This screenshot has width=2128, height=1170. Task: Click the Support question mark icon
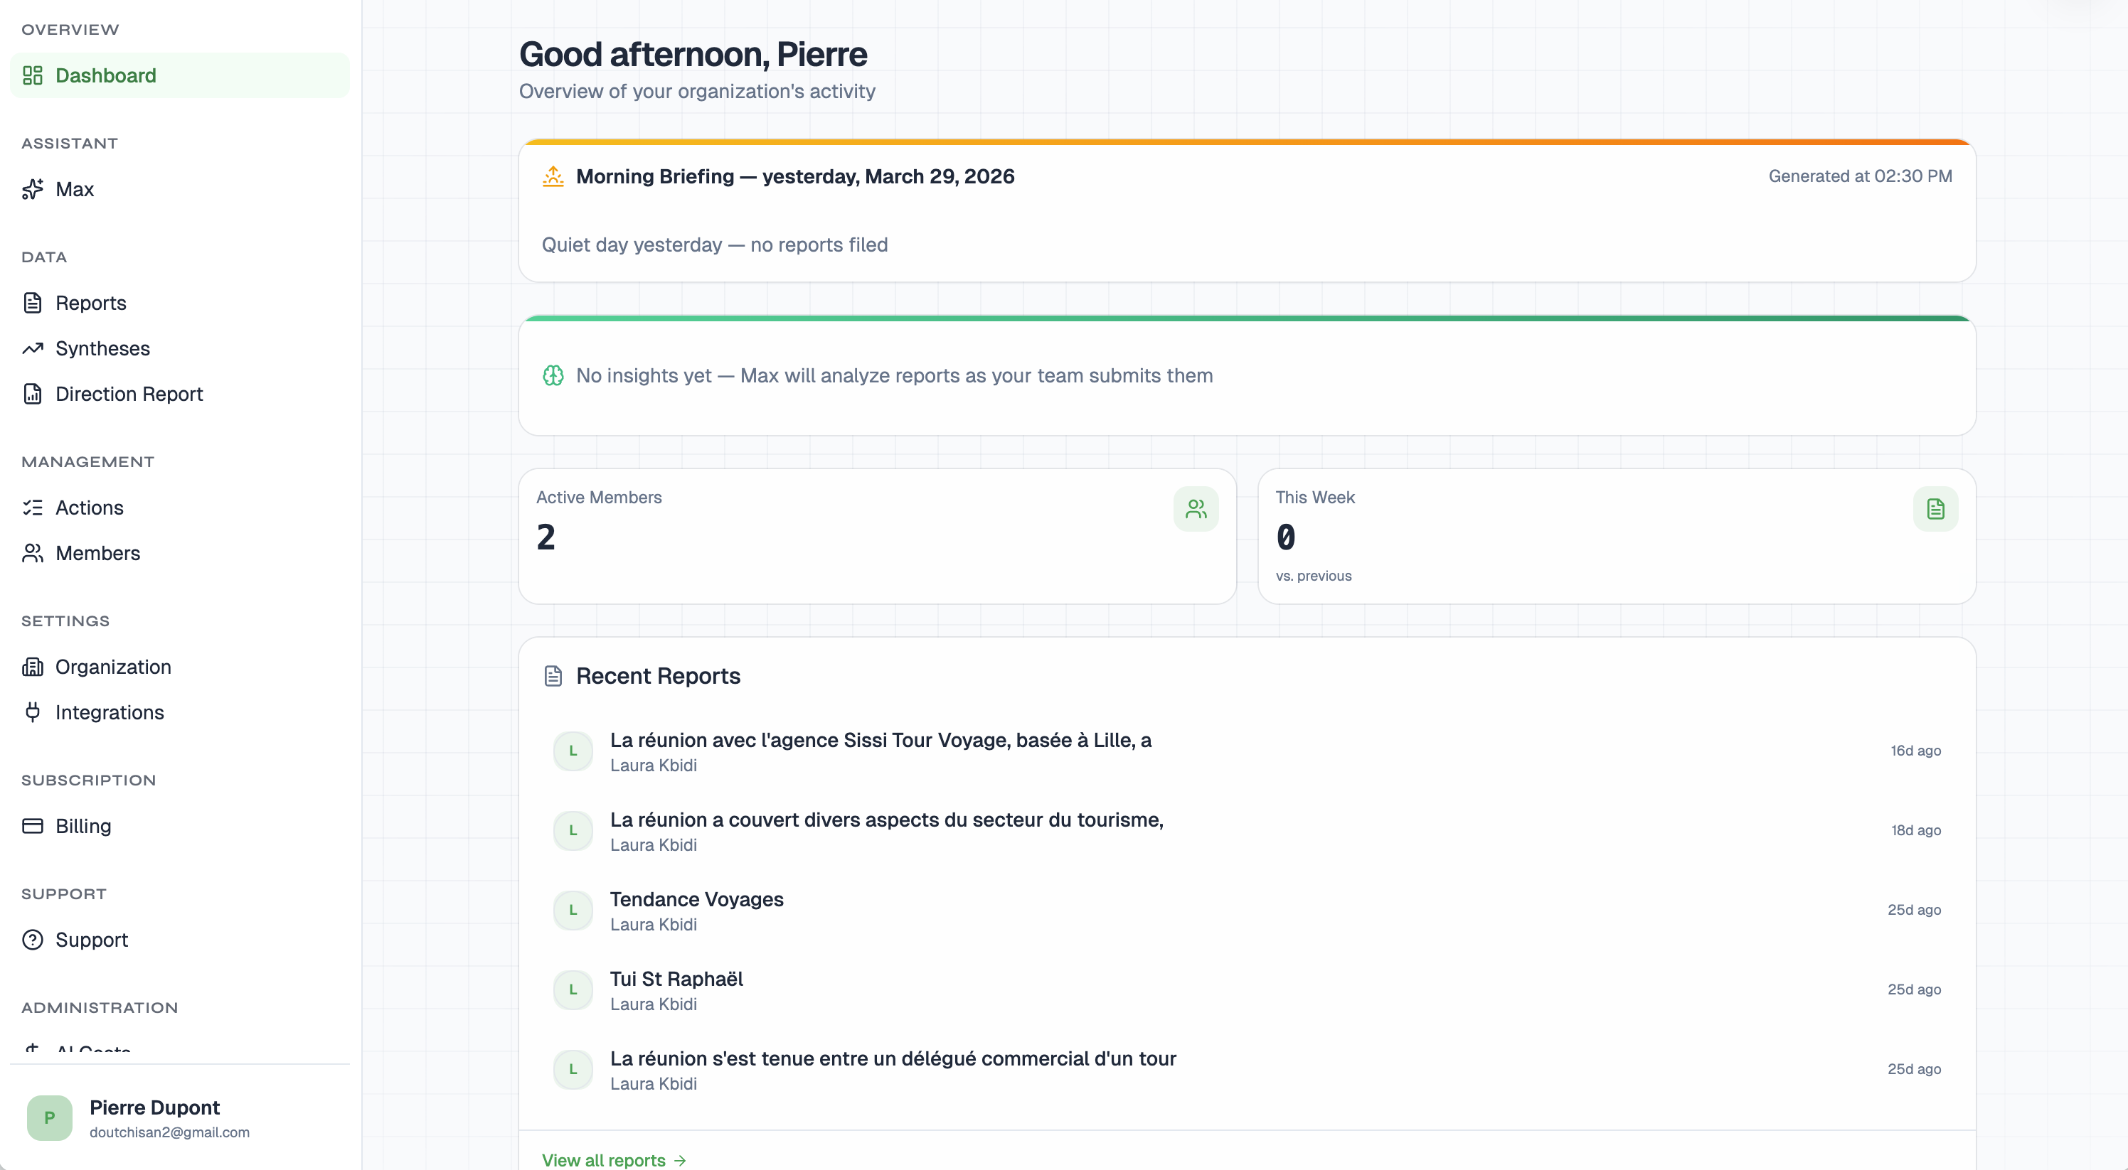pyautogui.click(x=32, y=940)
